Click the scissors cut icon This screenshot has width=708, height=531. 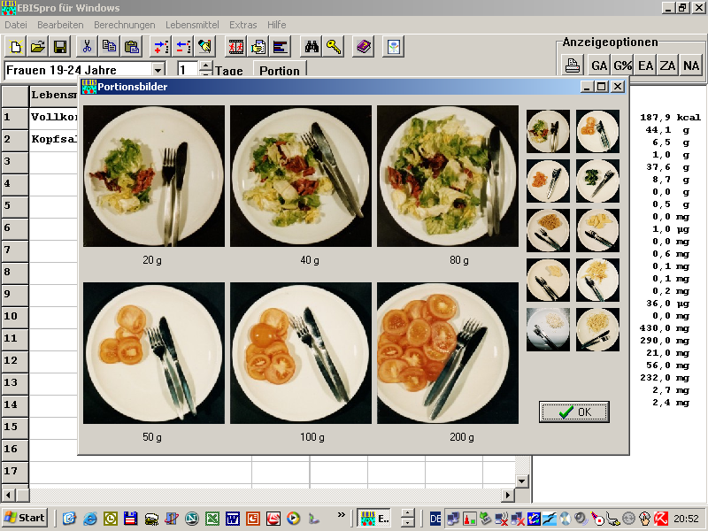[87, 47]
